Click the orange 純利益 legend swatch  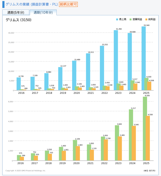(146, 20)
